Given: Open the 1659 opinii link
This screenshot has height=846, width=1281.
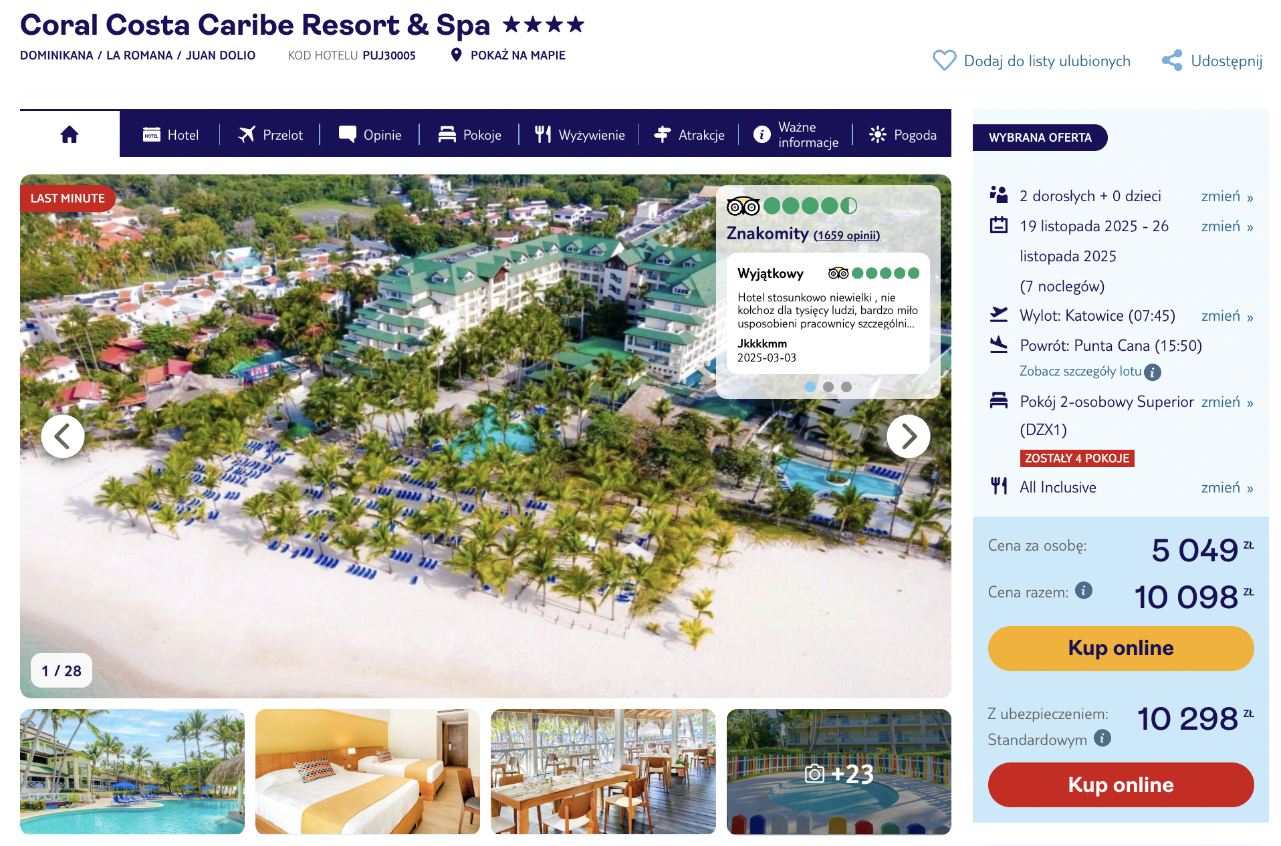Looking at the screenshot, I should [846, 235].
